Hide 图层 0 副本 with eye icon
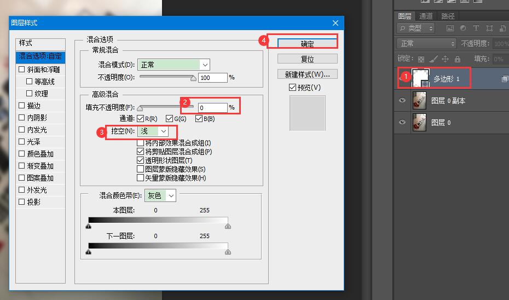The width and height of the screenshot is (509, 300). coord(402,100)
